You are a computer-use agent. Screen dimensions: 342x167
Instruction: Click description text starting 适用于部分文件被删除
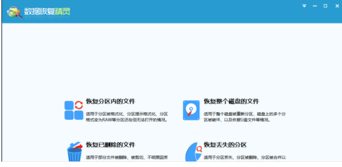(127, 158)
